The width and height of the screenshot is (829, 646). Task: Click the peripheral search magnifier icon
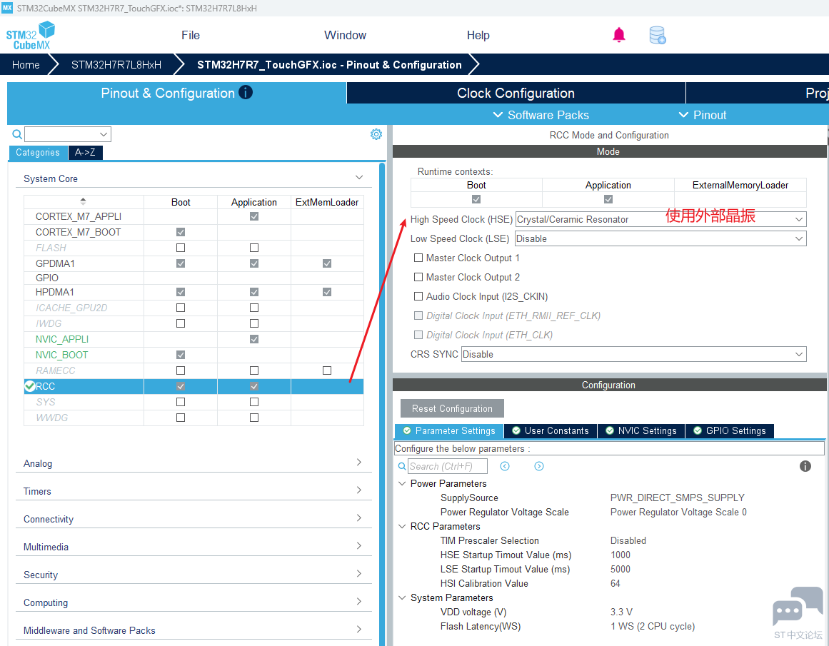pos(17,134)
